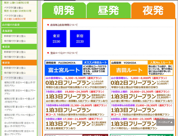Click the 出発地と出発時間について heading
178x136 pixels.
[x=64, y=25]
